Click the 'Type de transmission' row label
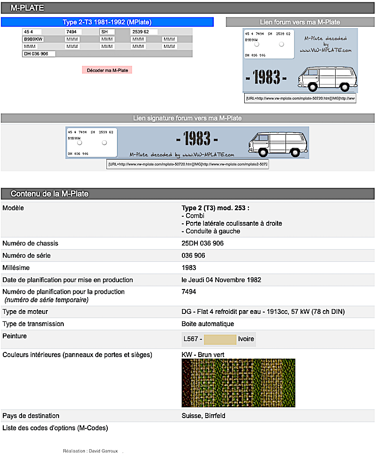Screen dimensions: 375x457 (33, 324)
